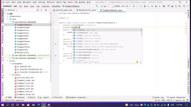Open the Terminal tool window
This screenshot has height=107, width=191.
click(20, 97)
